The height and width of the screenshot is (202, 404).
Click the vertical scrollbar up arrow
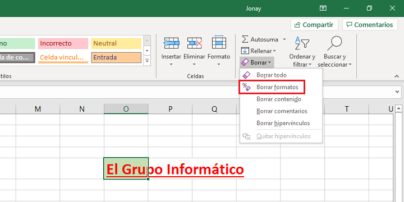[x=398, y=109]
